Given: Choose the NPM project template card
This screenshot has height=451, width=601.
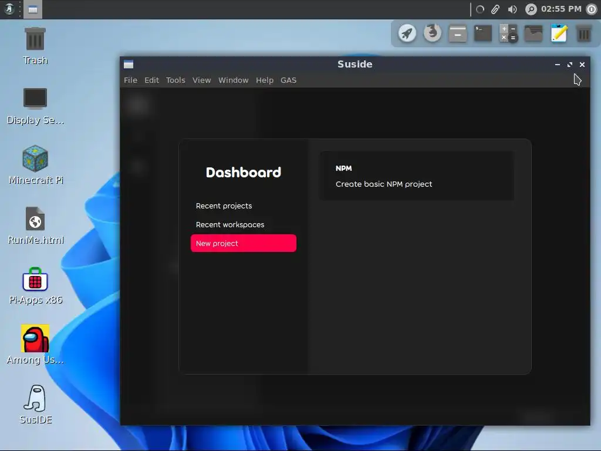Looking at the screenshot, I should [417, 176].
